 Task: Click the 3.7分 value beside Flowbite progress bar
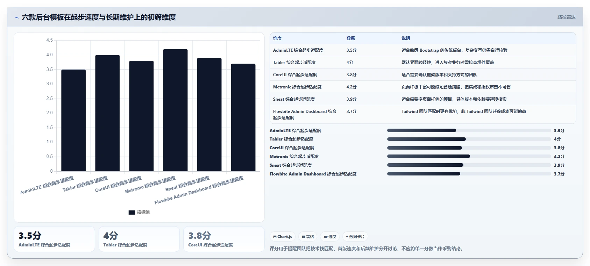click(559, 174)
